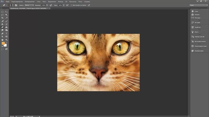
Task: Open the 3D menu
Action: click(66, 2)
